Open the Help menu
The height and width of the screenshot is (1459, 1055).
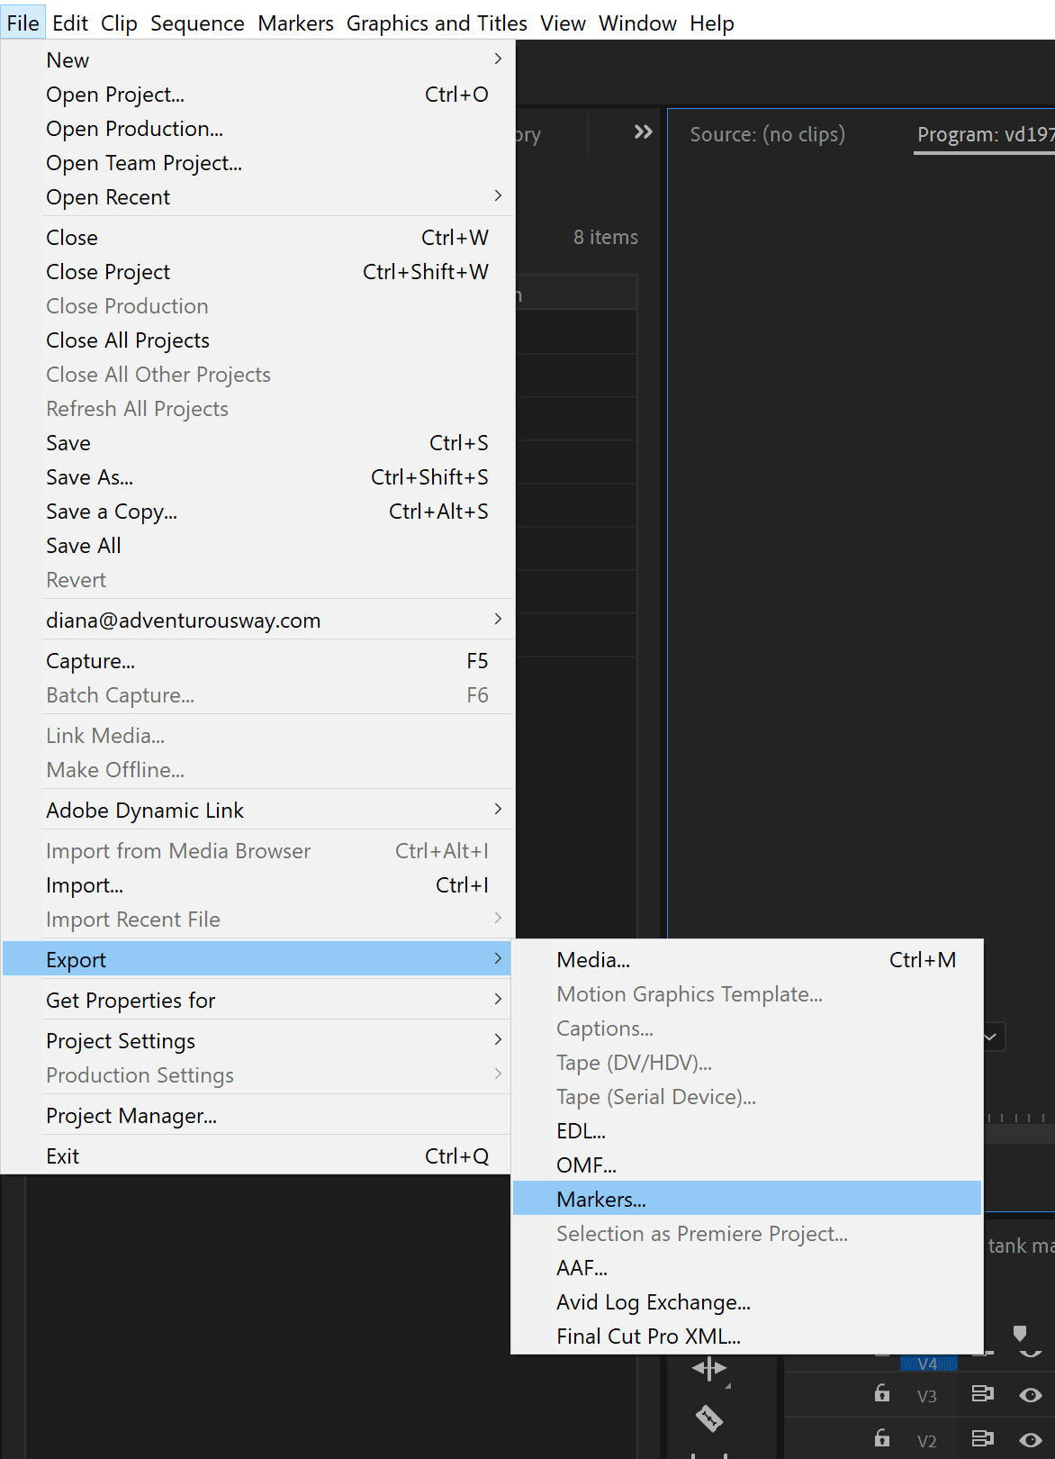712,23
